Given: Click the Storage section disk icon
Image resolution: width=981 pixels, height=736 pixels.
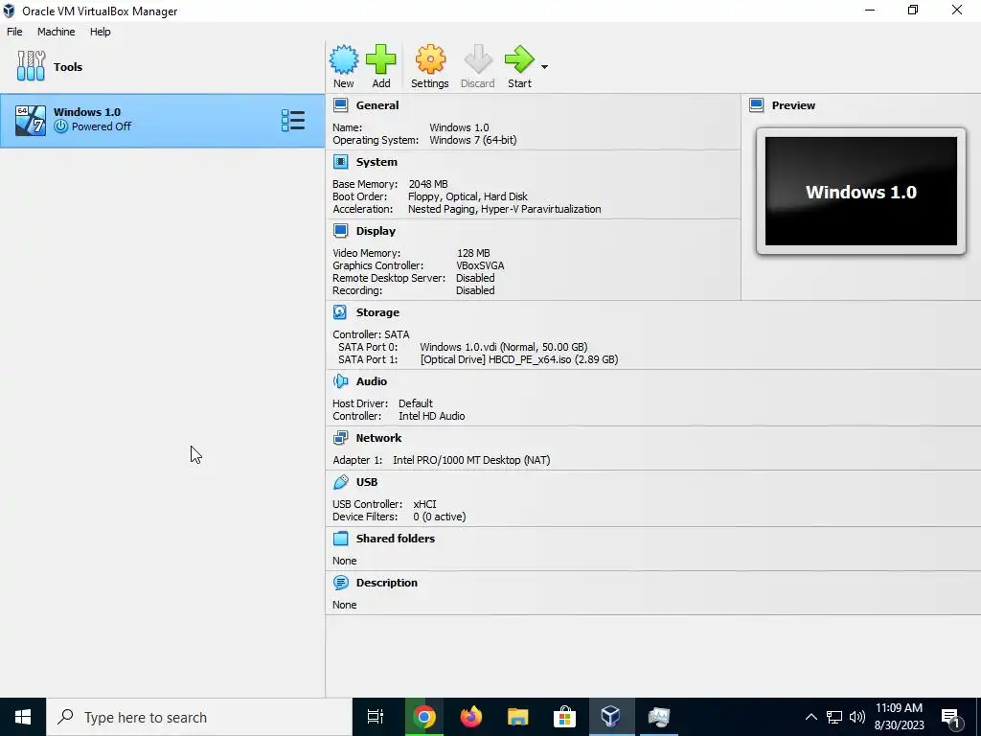Looking at the screenshot, I should (340, 312).
